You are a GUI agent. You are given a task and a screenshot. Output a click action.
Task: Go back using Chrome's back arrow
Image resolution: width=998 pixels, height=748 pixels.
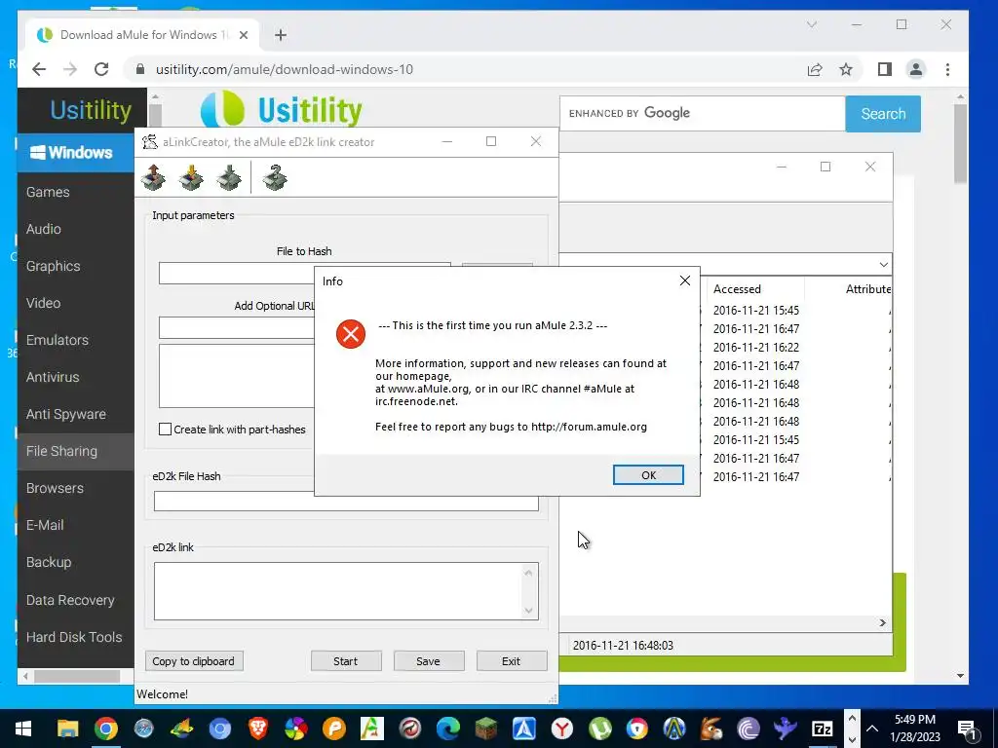pyautogui.click(x=39, y=69)
